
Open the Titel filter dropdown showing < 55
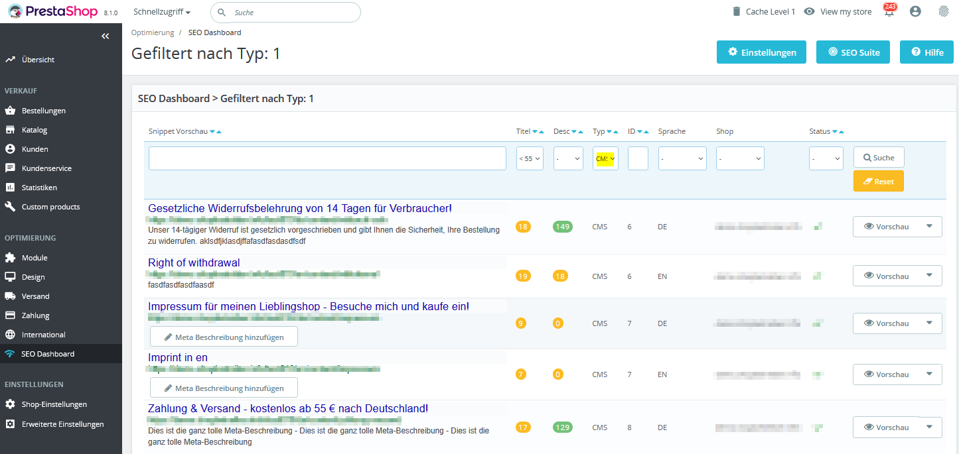click(530, 158)
